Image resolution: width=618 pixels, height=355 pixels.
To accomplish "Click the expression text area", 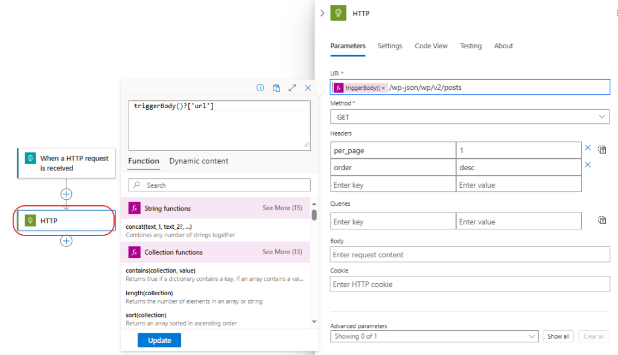I will pyautogui.click(x=220, y=126).
